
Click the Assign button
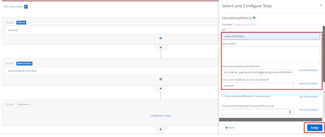(x=315, y=128)
